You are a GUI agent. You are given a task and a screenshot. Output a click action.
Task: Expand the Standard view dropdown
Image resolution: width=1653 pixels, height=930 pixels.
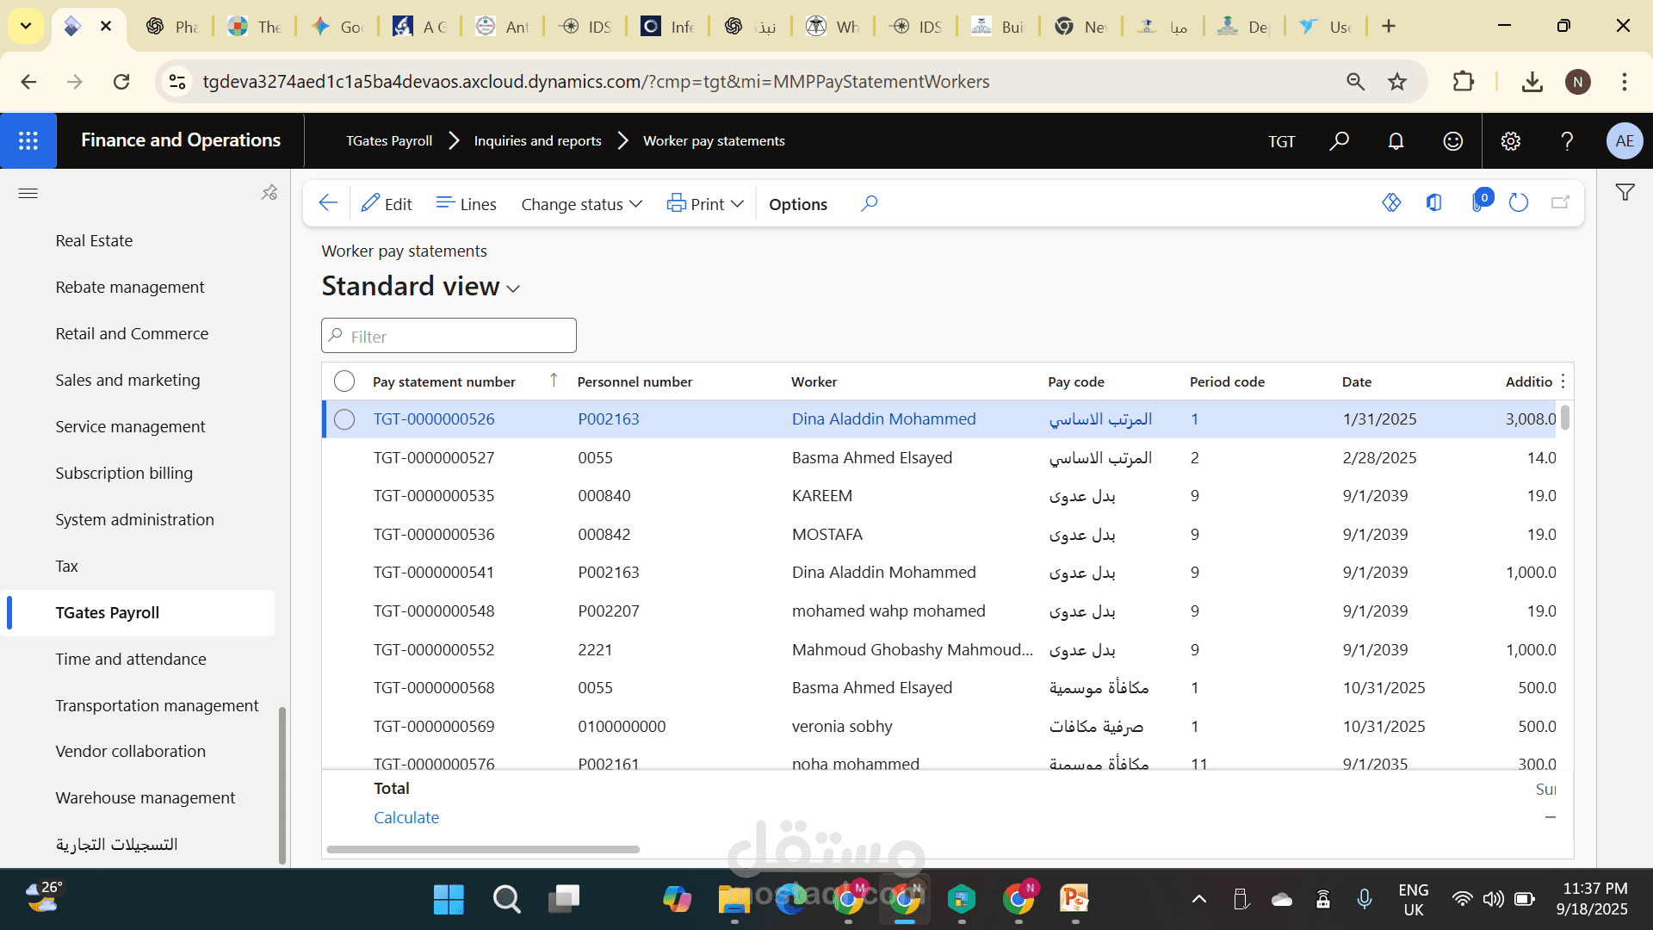(513, 288)
